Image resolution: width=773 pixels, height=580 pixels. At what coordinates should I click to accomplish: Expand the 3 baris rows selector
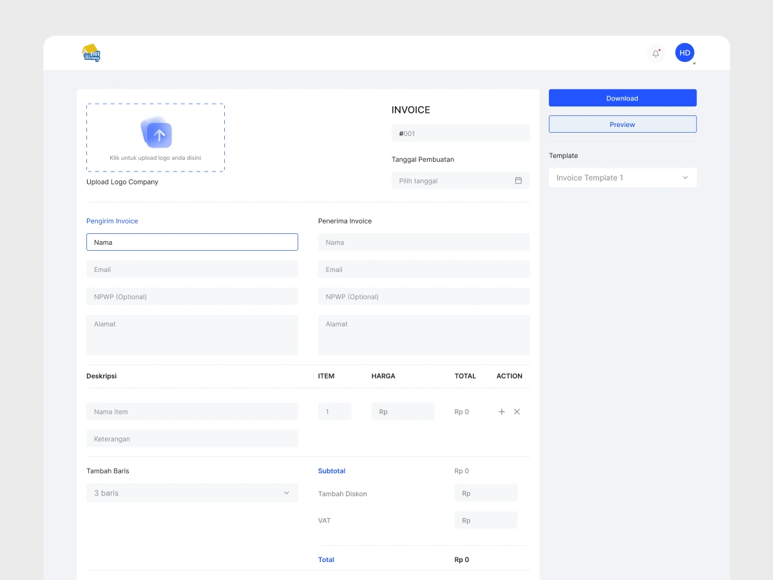[192, 492]
